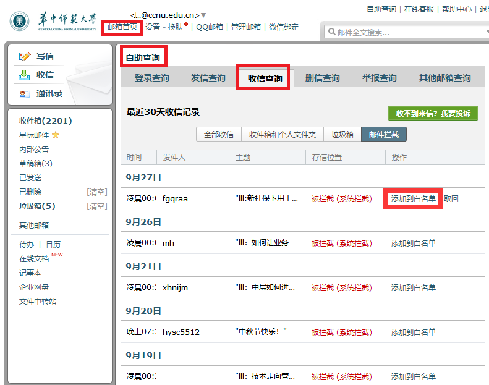Click the star icon next to 星标邮件
The image size is (489, 385).
click(56, 135)
